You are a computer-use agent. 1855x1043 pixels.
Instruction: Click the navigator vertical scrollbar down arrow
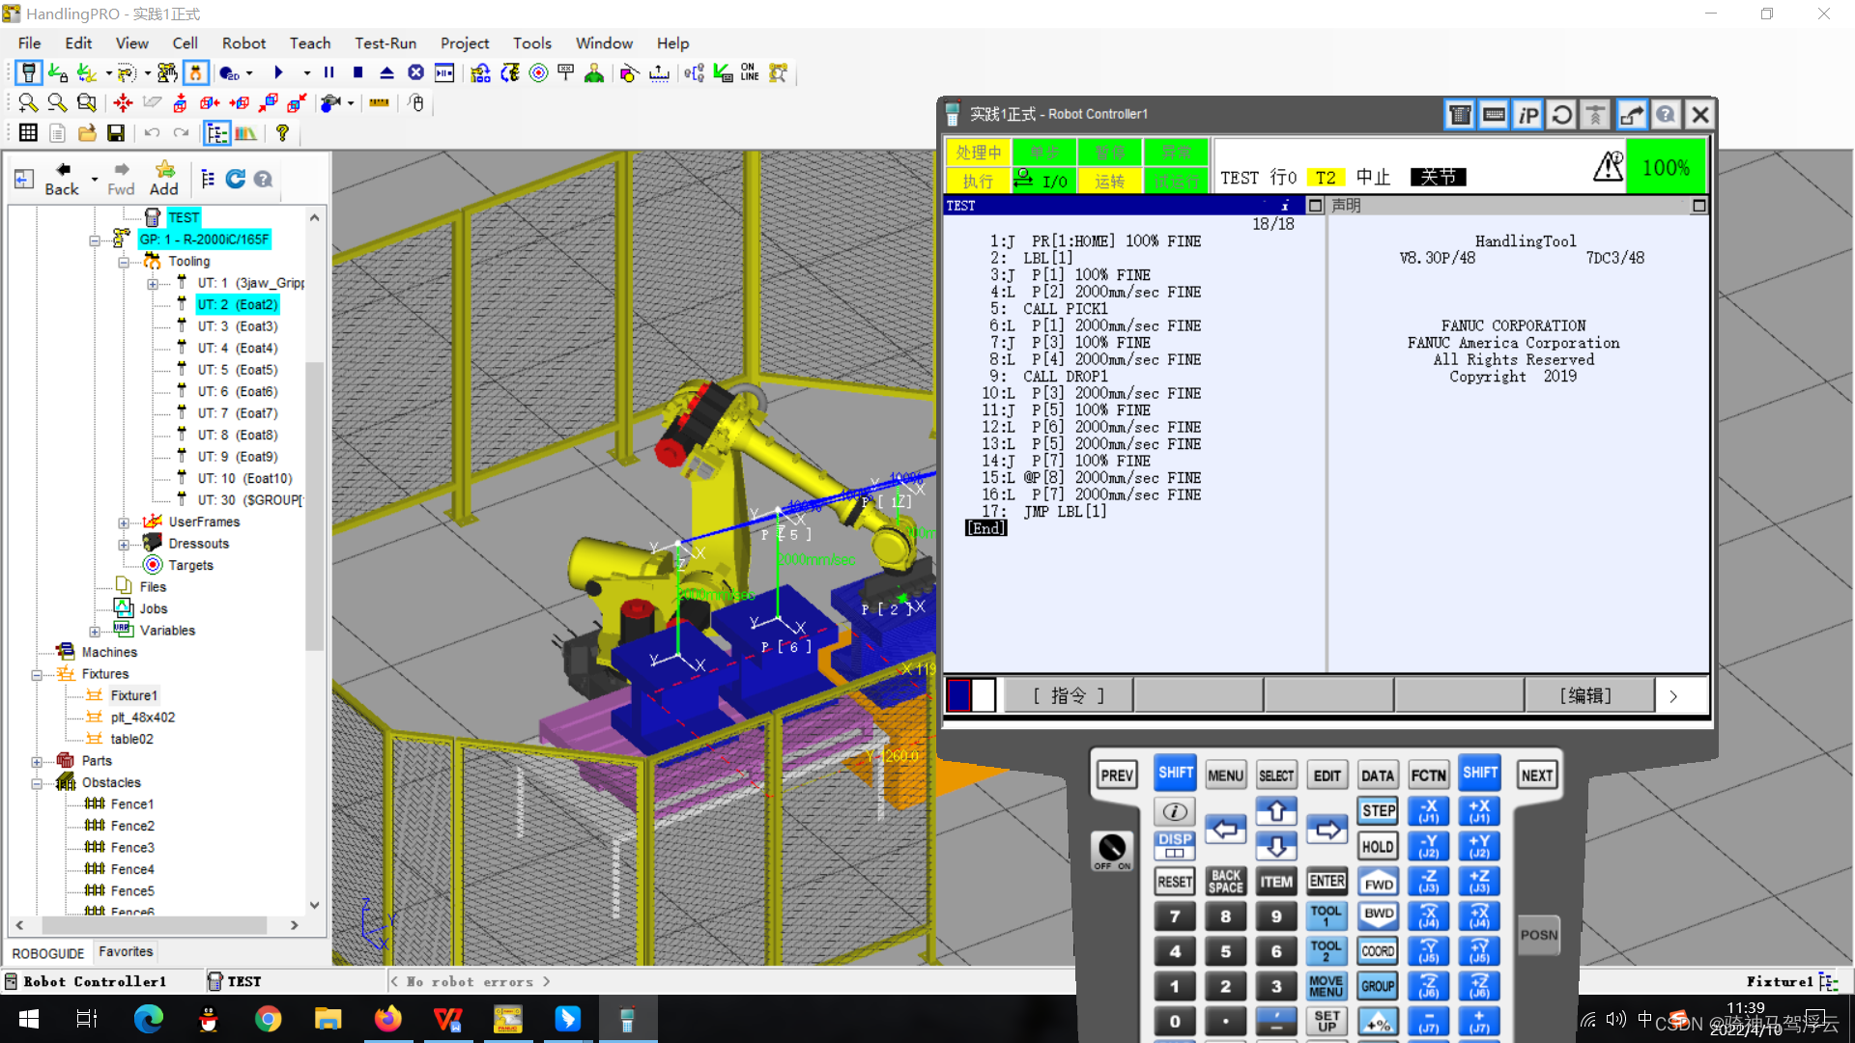tap(314, 905)
